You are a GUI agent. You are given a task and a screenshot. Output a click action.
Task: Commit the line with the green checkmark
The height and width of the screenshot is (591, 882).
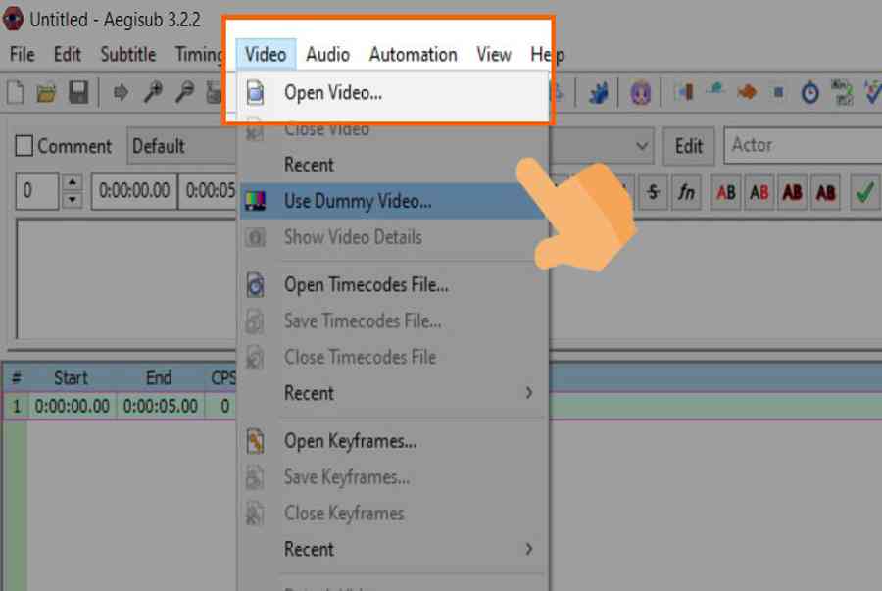tap(865, 193)
